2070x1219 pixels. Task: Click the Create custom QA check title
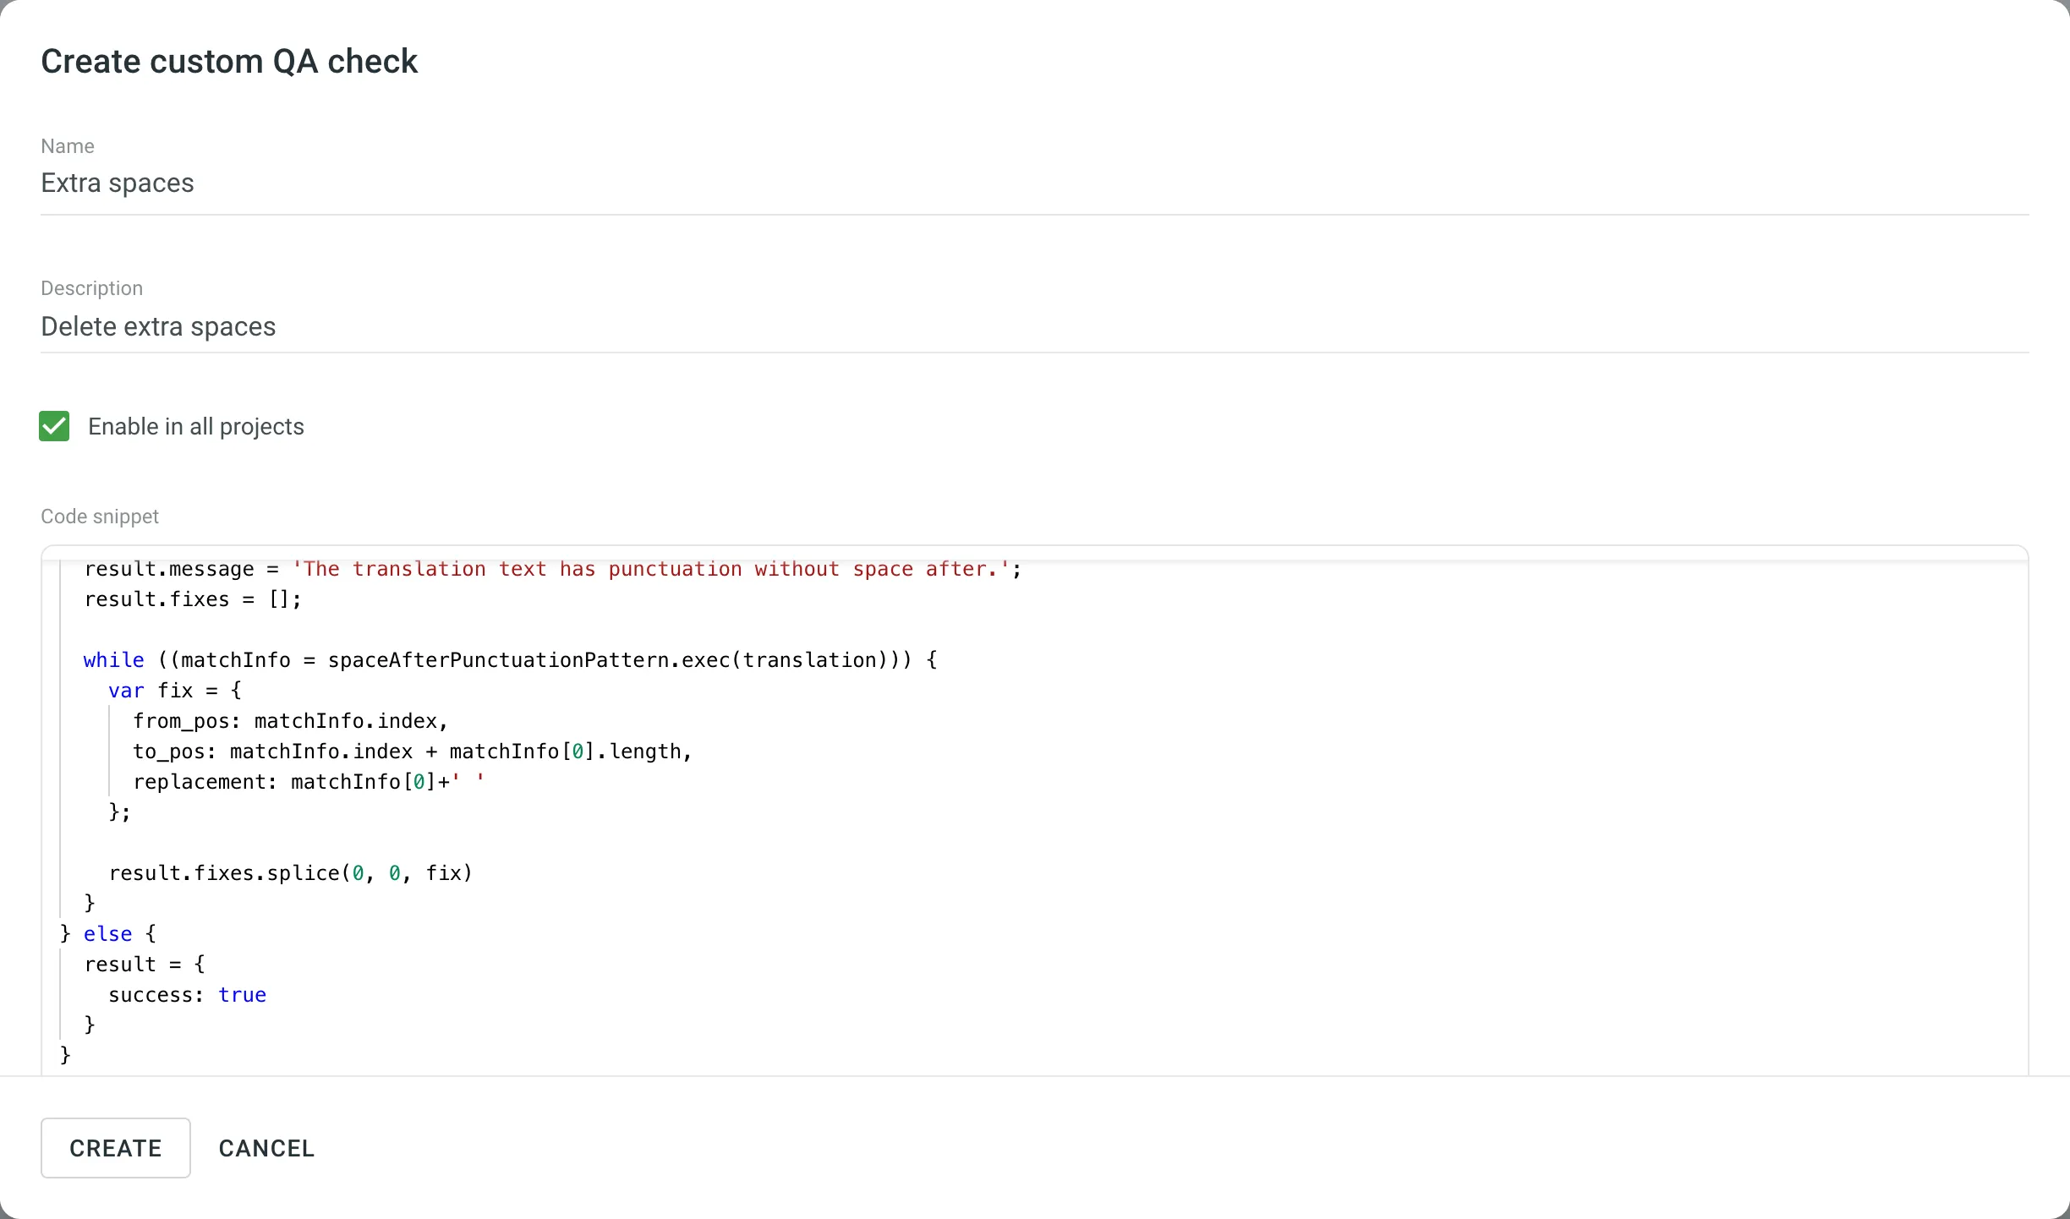click(229, 60)
